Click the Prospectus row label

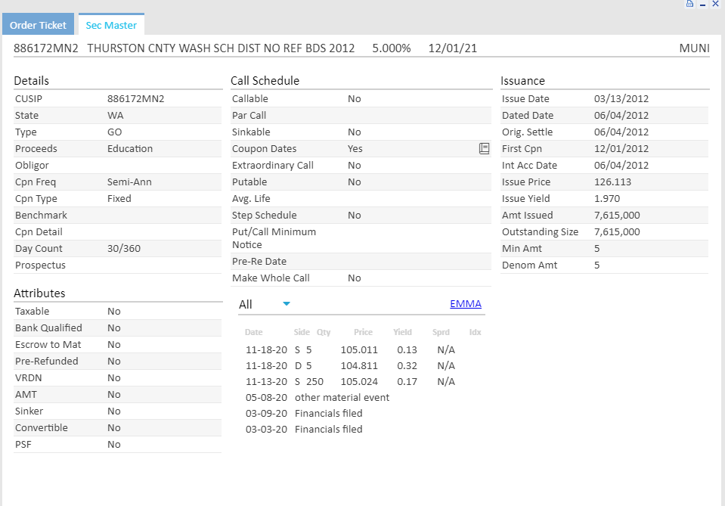tap(40, 265)
